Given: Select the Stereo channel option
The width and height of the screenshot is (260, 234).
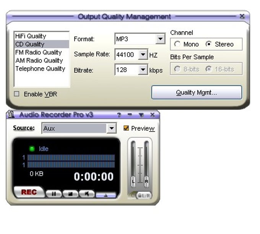Looking at the screenshot, I should click(x=209, y=44).
